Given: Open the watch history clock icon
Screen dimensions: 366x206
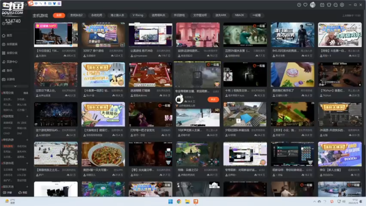Looking at the screenshot, I should click(299, 5).
